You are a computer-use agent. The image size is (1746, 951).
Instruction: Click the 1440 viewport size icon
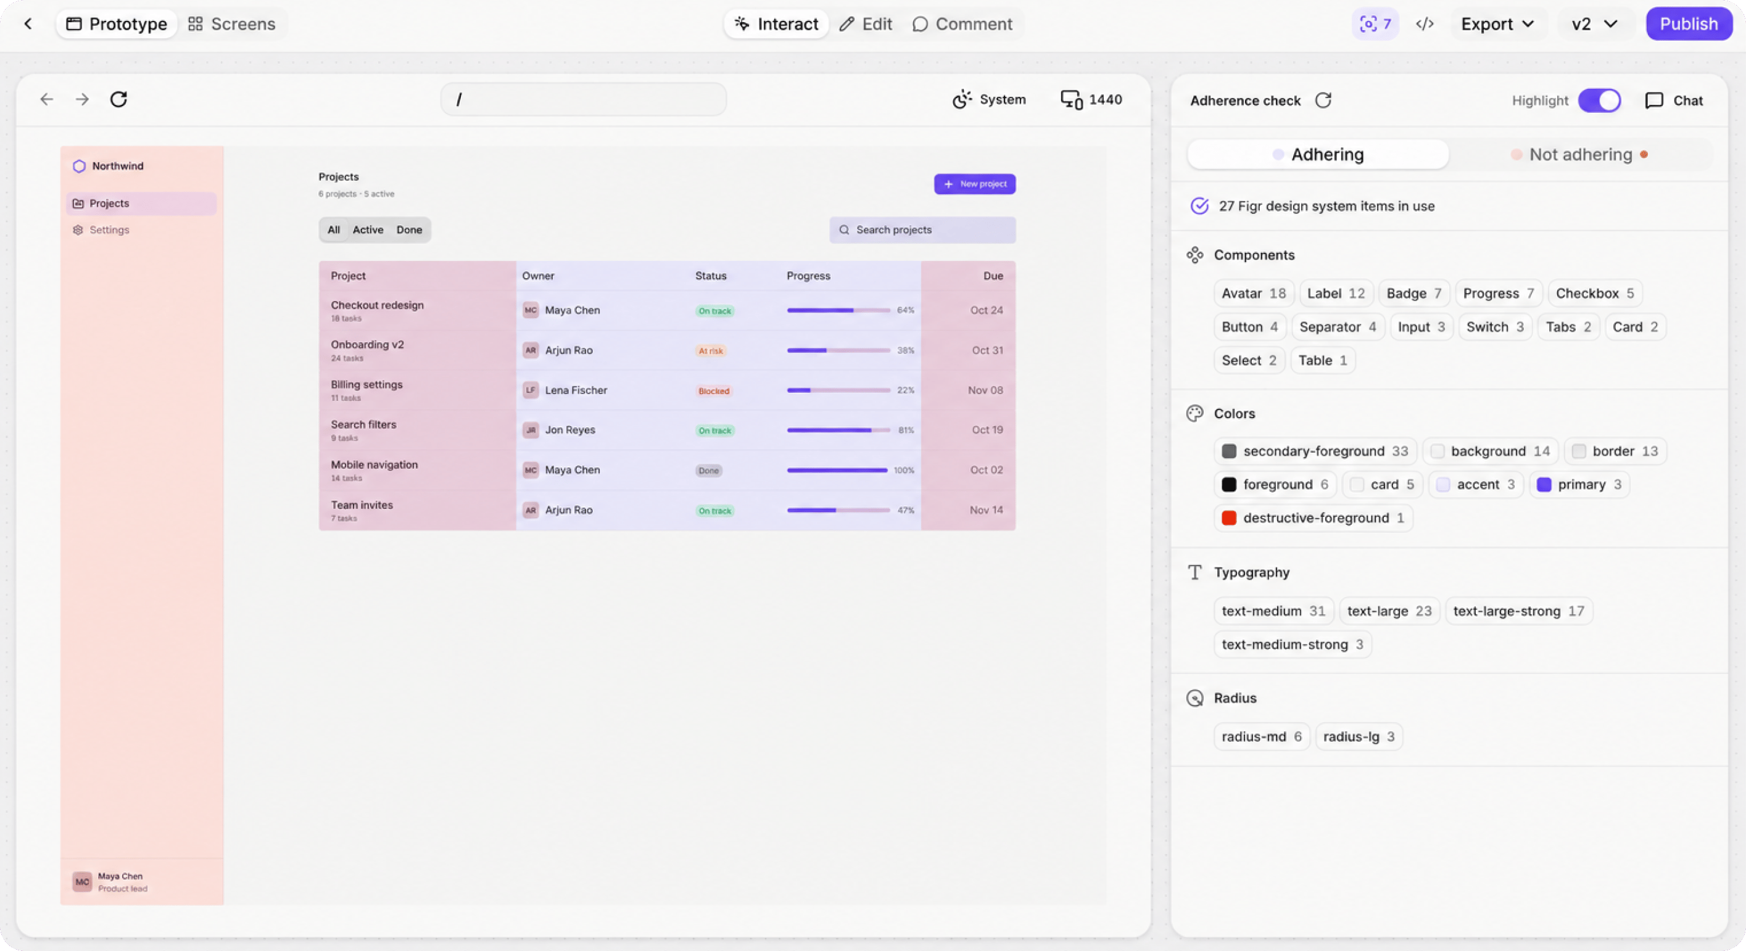[1072, 99]
